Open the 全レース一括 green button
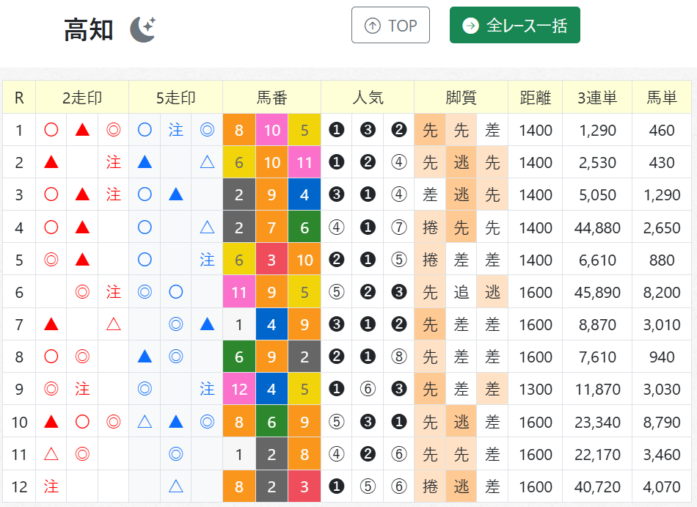 click(515, 26)
